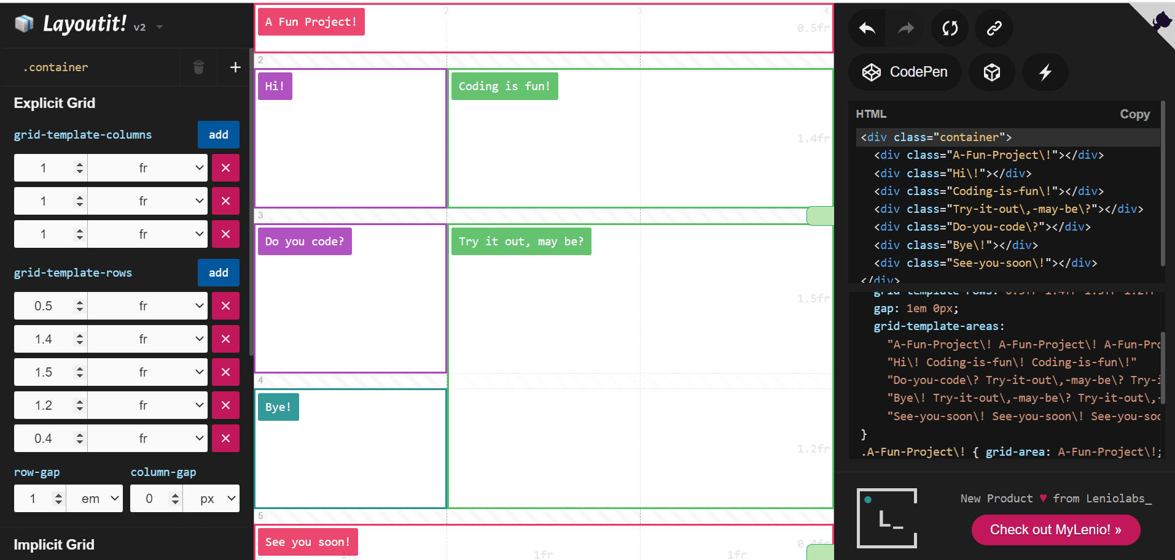Click add button for grid-template-rows

click(x=218, y=273)
